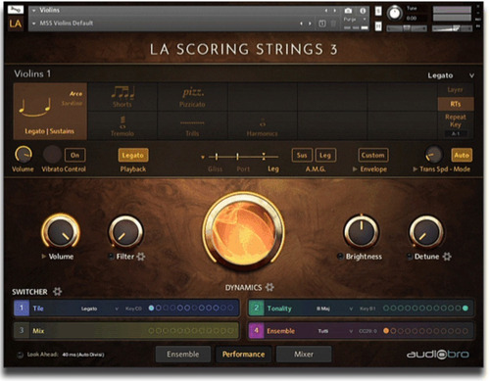Go to the next snapshot arrow
This screenshot has width=490, height=381.
point(310,24)
